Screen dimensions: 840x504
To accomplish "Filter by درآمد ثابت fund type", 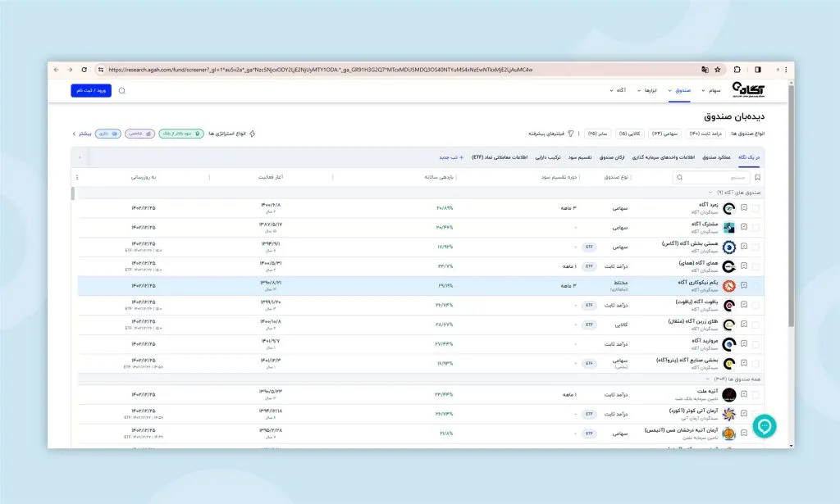I will tap(704, 133).
